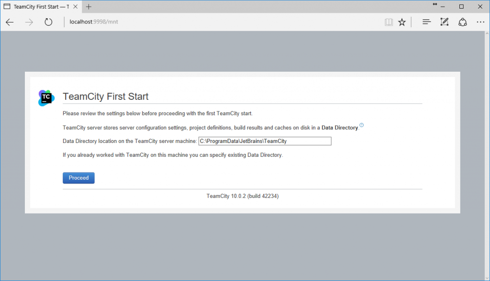Open a new tab with plus button
The height and width of the screenshot is (281, 490).
(x=89, y=7)
